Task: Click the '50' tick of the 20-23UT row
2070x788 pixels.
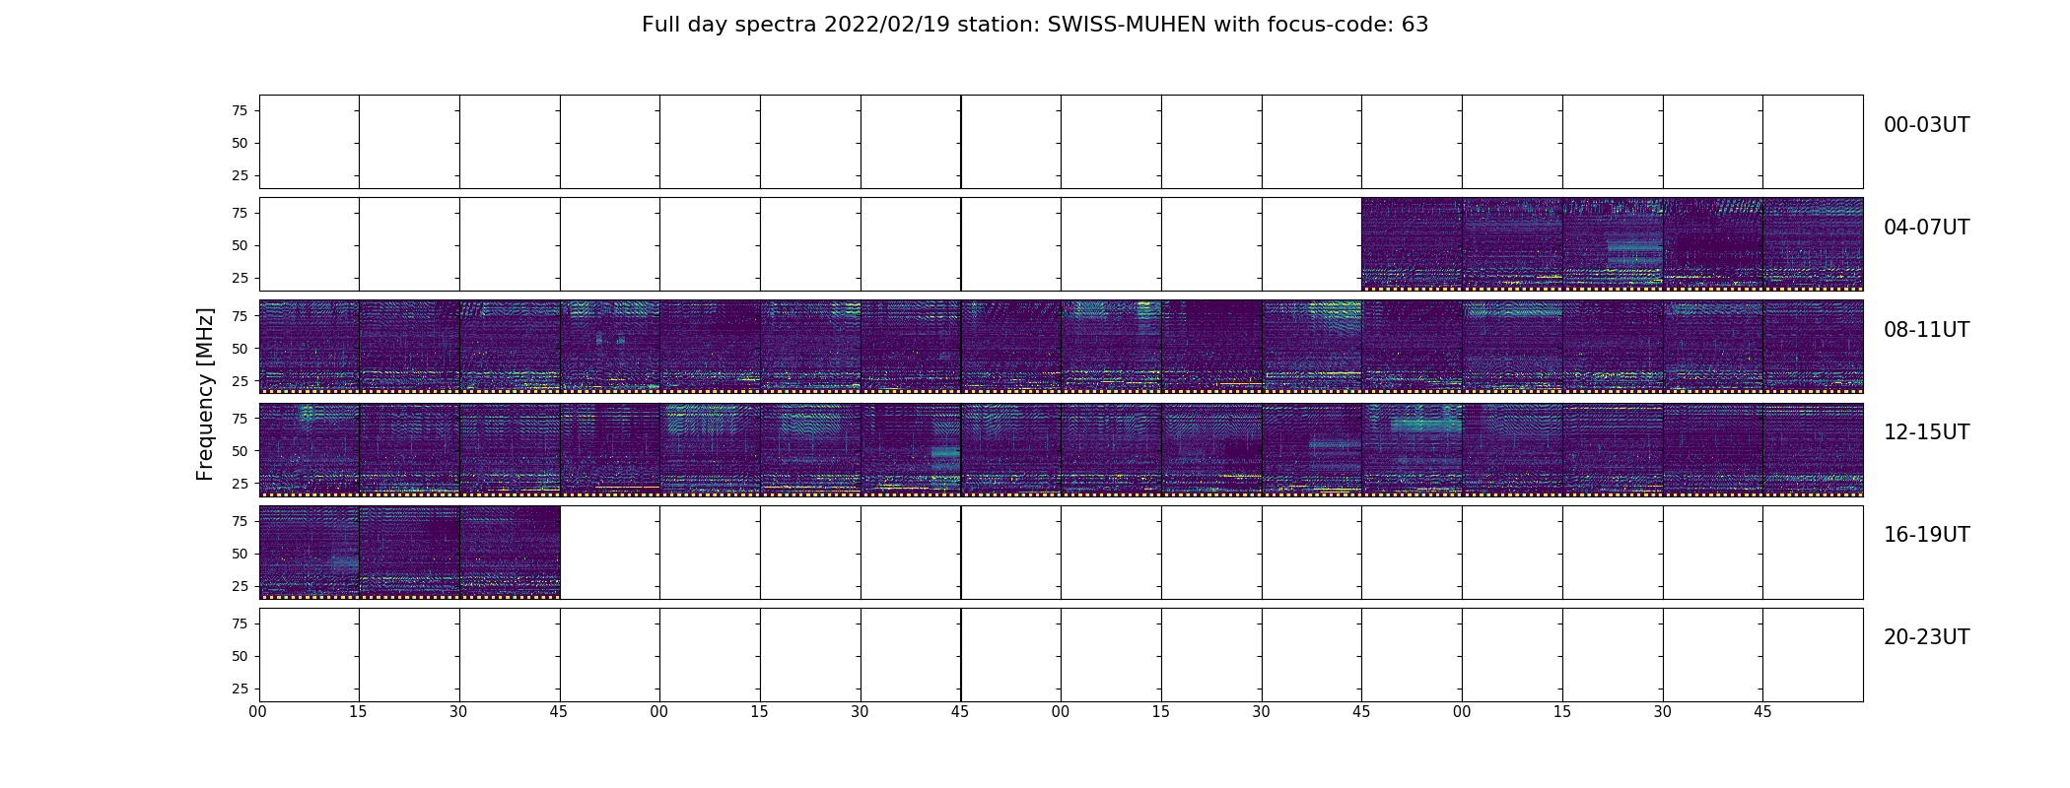Action: [240, 656]
